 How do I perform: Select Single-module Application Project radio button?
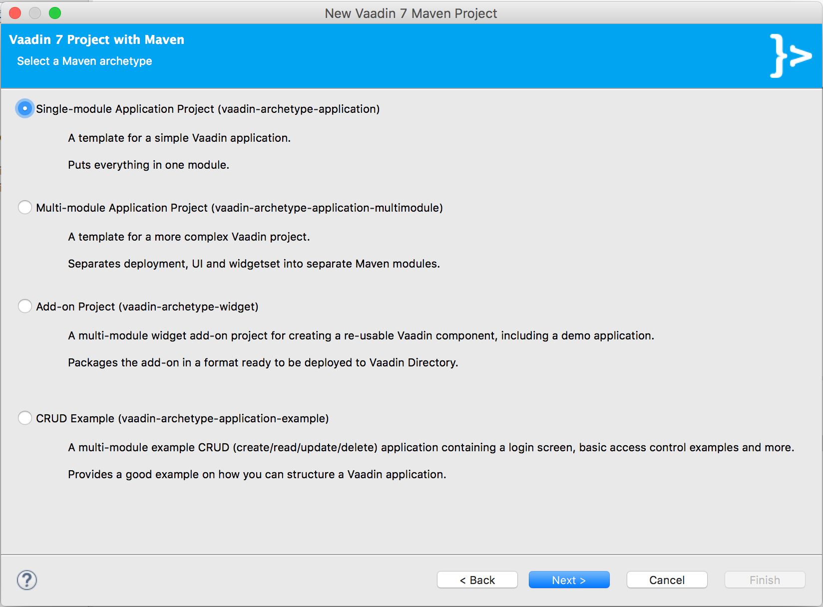pos(25,108)
